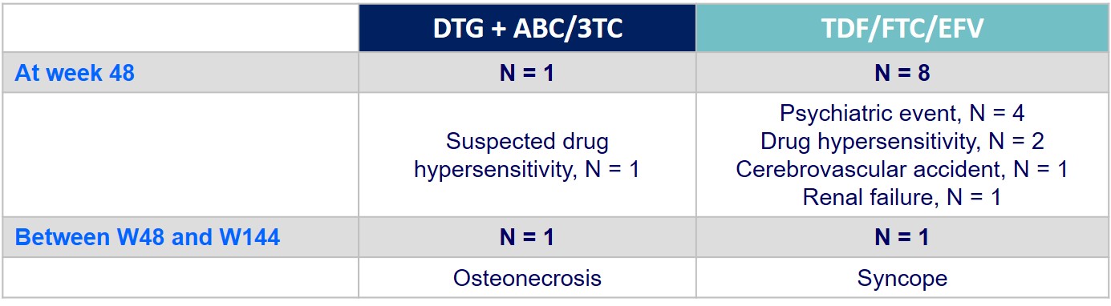Click the empty top-left header cell
The height and width of the screenshot is (306, 1111).
tap(180, 29)
